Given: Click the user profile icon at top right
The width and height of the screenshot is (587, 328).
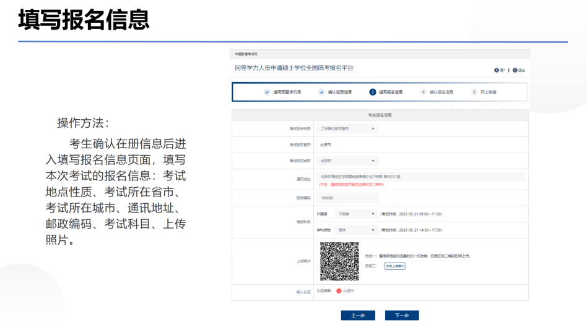Looking at the screenshot, I should [496, 70].
